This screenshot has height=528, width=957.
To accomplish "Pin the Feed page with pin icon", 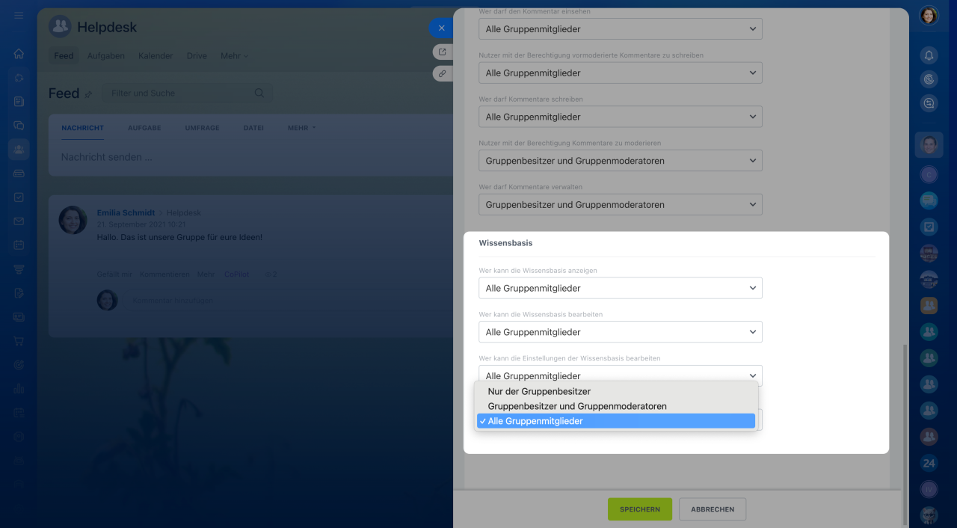I will tap(88, 95).
